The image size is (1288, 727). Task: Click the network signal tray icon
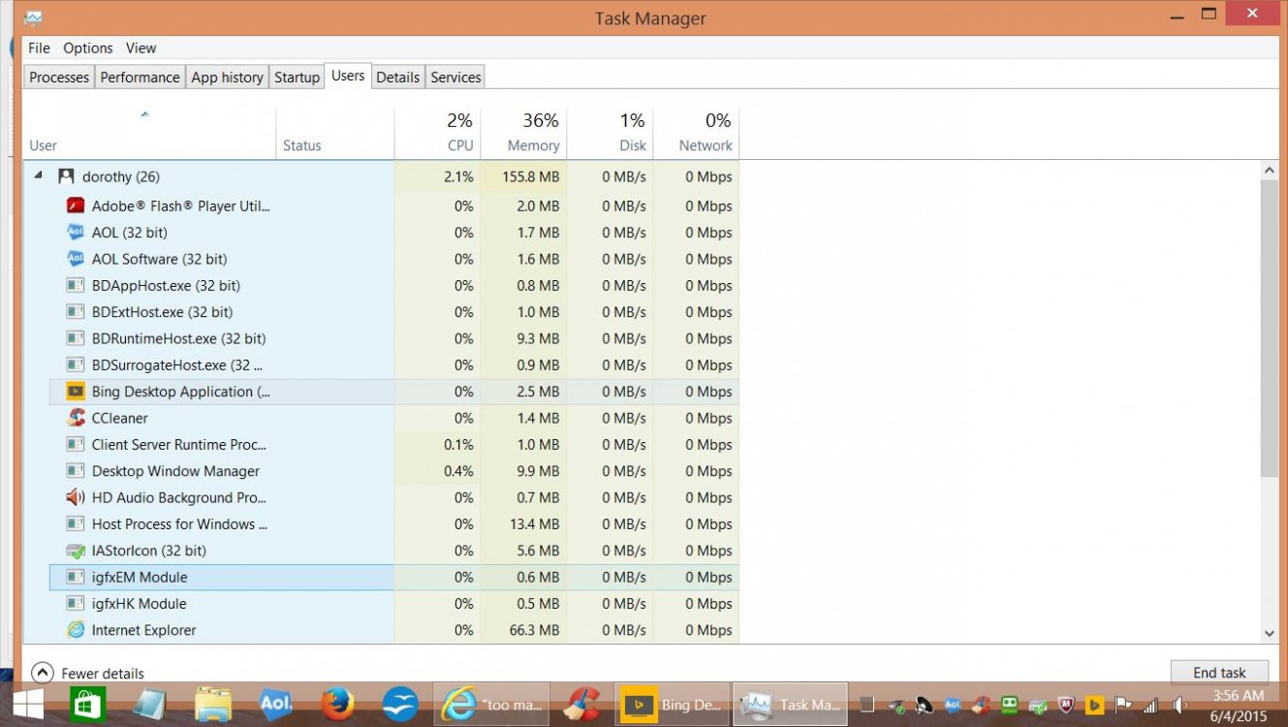tap(1149, 706)
